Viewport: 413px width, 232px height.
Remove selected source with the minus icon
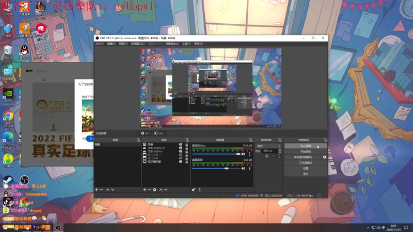pos(150,190)
